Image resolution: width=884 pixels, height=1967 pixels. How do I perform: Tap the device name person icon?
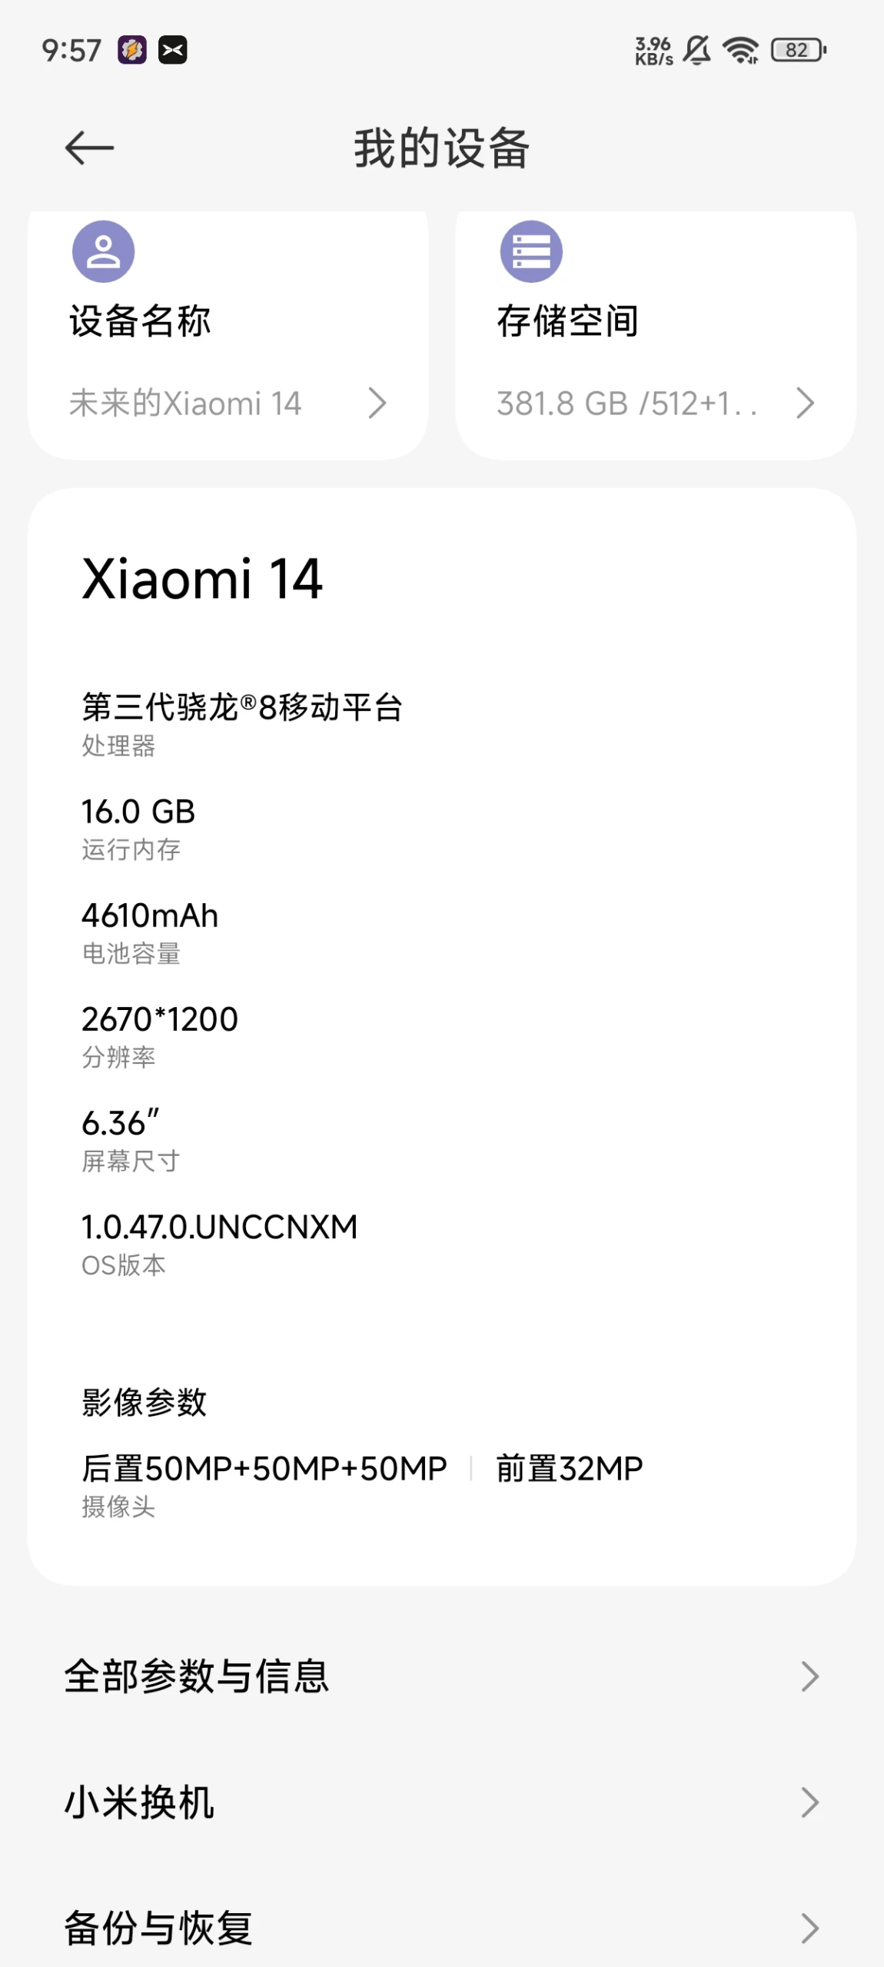click(x=103, y=251)
